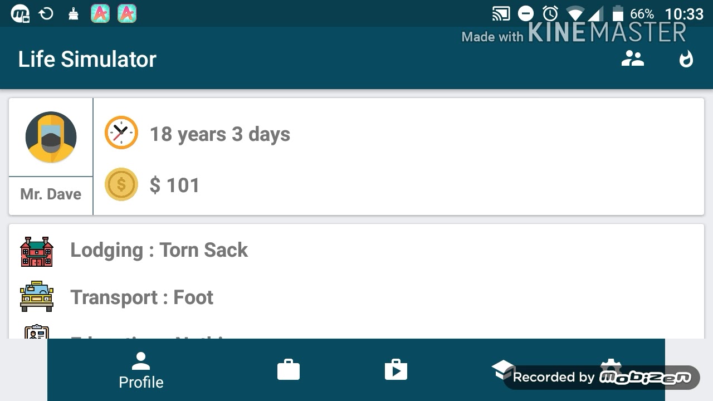Image resolution: width=713 pixels, height=401 pixels.
Task: Tap the 18 years 3 days text
Action: click(220, 134)
